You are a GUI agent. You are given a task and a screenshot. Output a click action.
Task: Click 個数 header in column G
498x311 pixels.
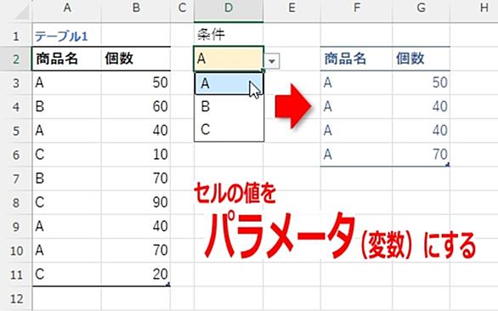(422, 59)
